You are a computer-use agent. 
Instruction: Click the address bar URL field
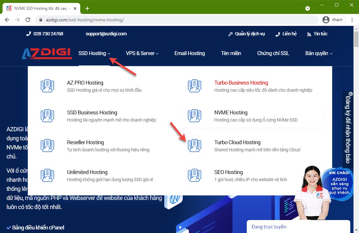[177, 20]
